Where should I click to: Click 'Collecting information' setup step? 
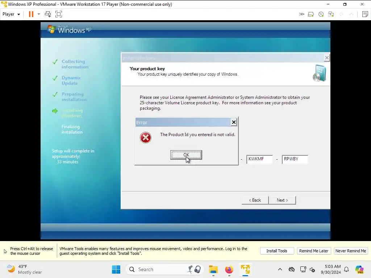[x=75, y=64]
